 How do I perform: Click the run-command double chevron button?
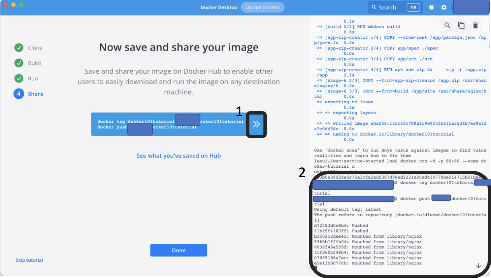point(256,124)
